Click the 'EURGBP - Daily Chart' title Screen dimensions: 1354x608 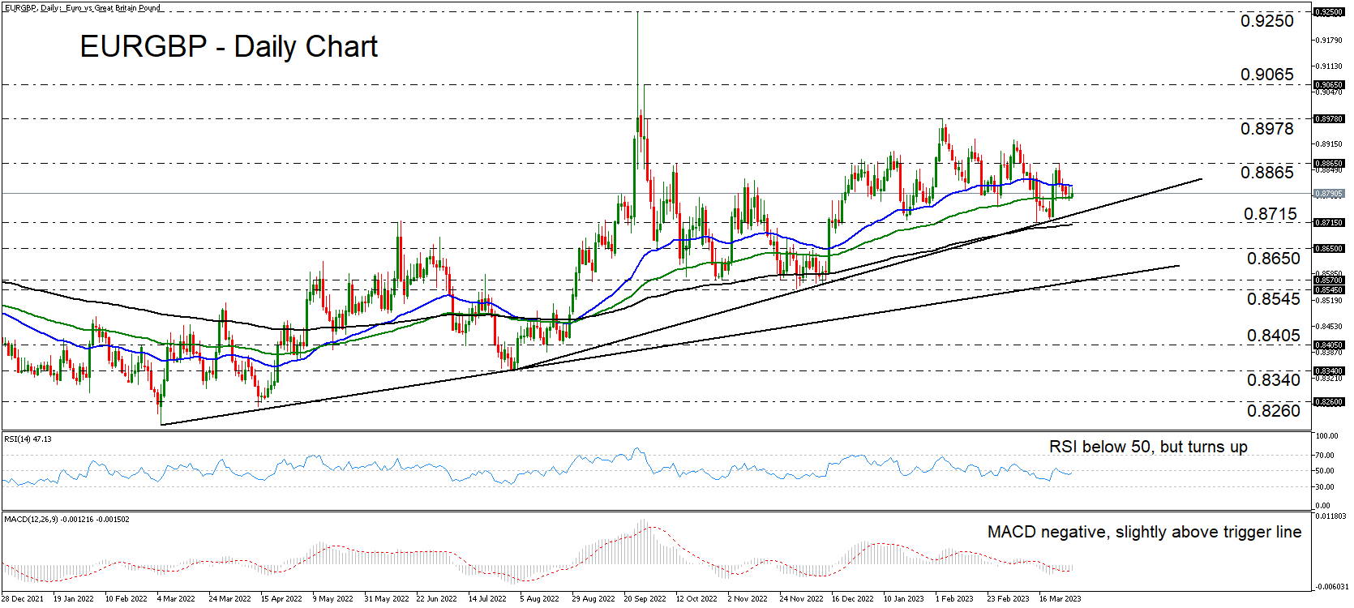pyautogui.click(x=229, y=46)
